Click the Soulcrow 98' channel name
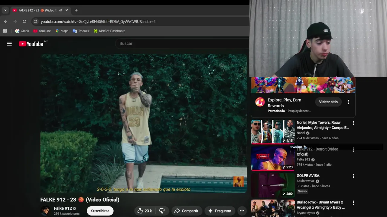The width and height of the screenshot is (387, 217). click(x=306, y=181)
